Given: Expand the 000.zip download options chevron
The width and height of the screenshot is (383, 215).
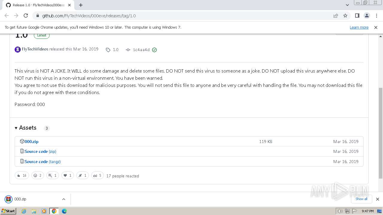Looking at the screenshot, I should [x=63, y=199].
